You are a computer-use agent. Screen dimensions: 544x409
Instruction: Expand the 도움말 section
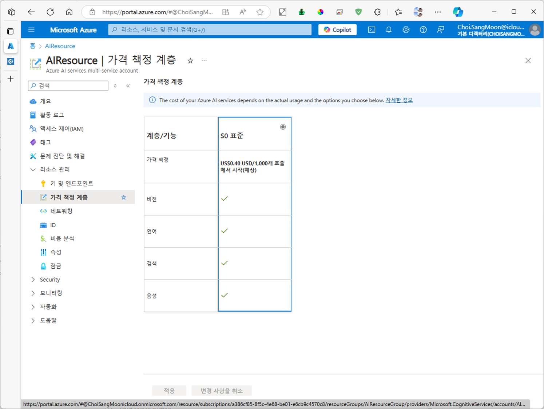pos(33,321)
